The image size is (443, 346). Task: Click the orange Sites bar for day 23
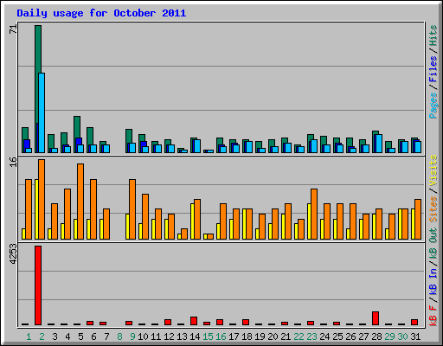[314, 215]
